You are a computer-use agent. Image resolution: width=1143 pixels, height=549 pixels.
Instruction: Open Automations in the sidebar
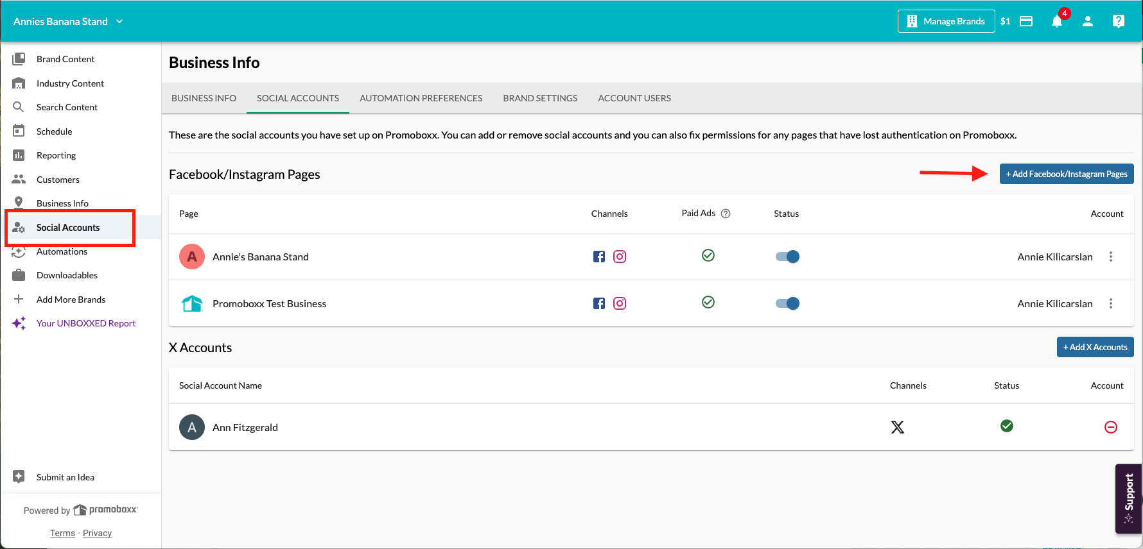[62, 251]
